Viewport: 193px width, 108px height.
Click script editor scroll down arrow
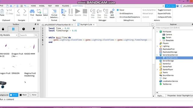tap(153, 96)
